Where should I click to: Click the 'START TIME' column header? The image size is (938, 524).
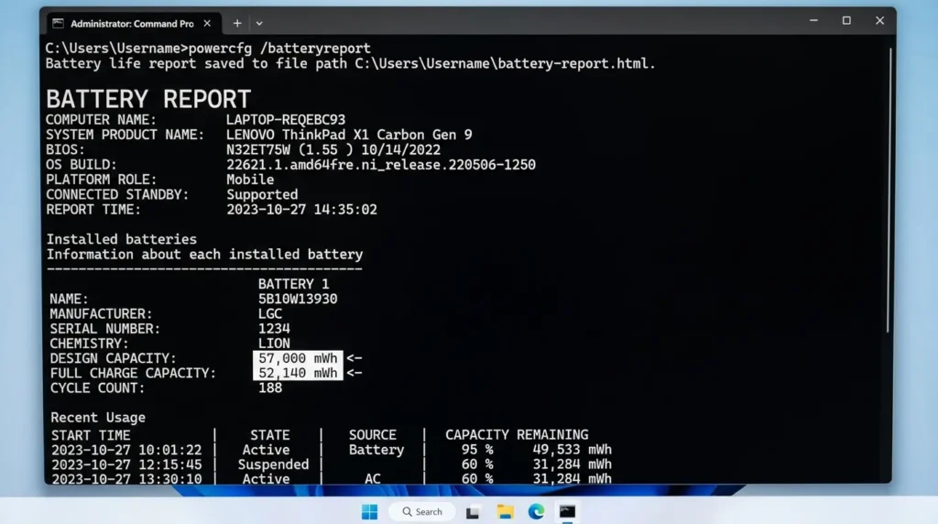(x=91, y=435)
